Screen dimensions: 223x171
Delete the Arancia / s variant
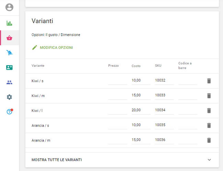(209, 125)
